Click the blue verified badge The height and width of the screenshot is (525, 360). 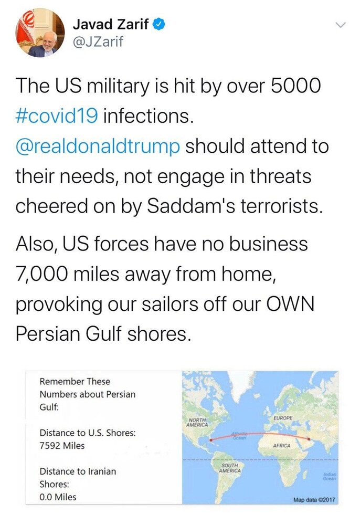click(x=159, y=25)
